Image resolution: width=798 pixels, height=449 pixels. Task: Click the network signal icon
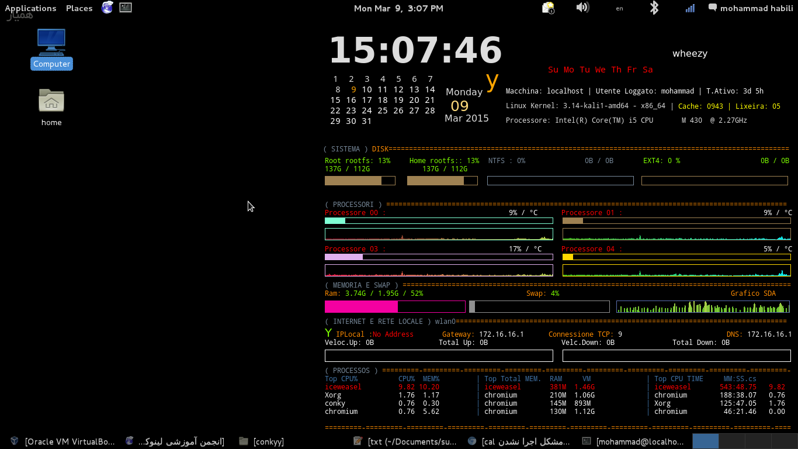coord(690,8)
